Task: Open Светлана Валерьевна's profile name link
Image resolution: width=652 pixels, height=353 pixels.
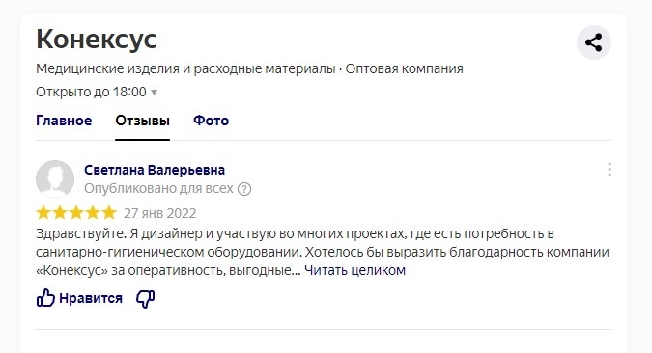Action: click(x=155, y=170)
